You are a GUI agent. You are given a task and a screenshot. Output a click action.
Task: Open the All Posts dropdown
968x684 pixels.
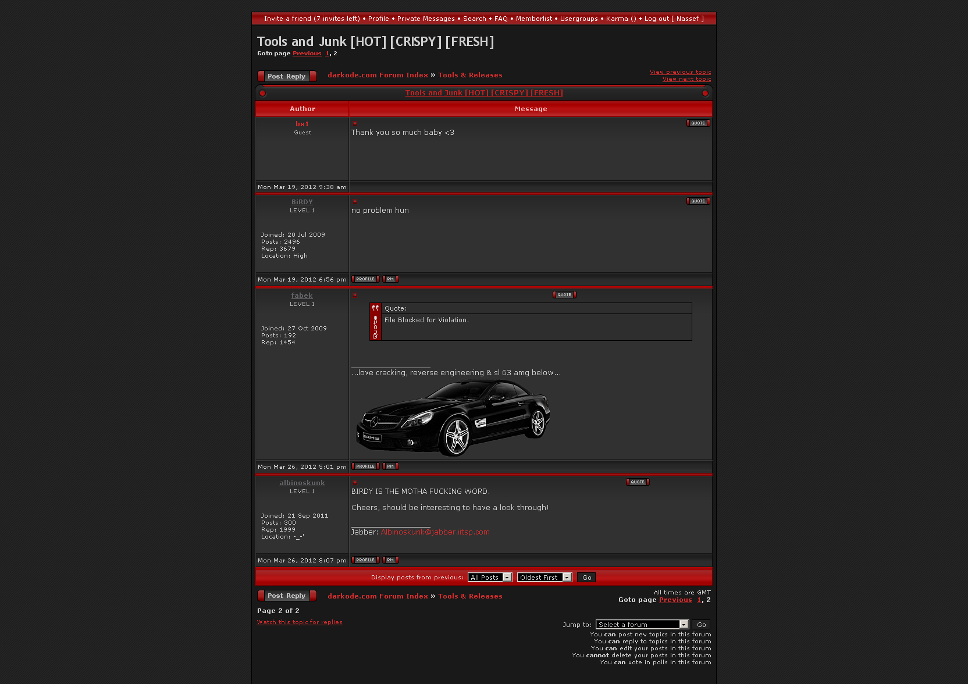[490, 578]
